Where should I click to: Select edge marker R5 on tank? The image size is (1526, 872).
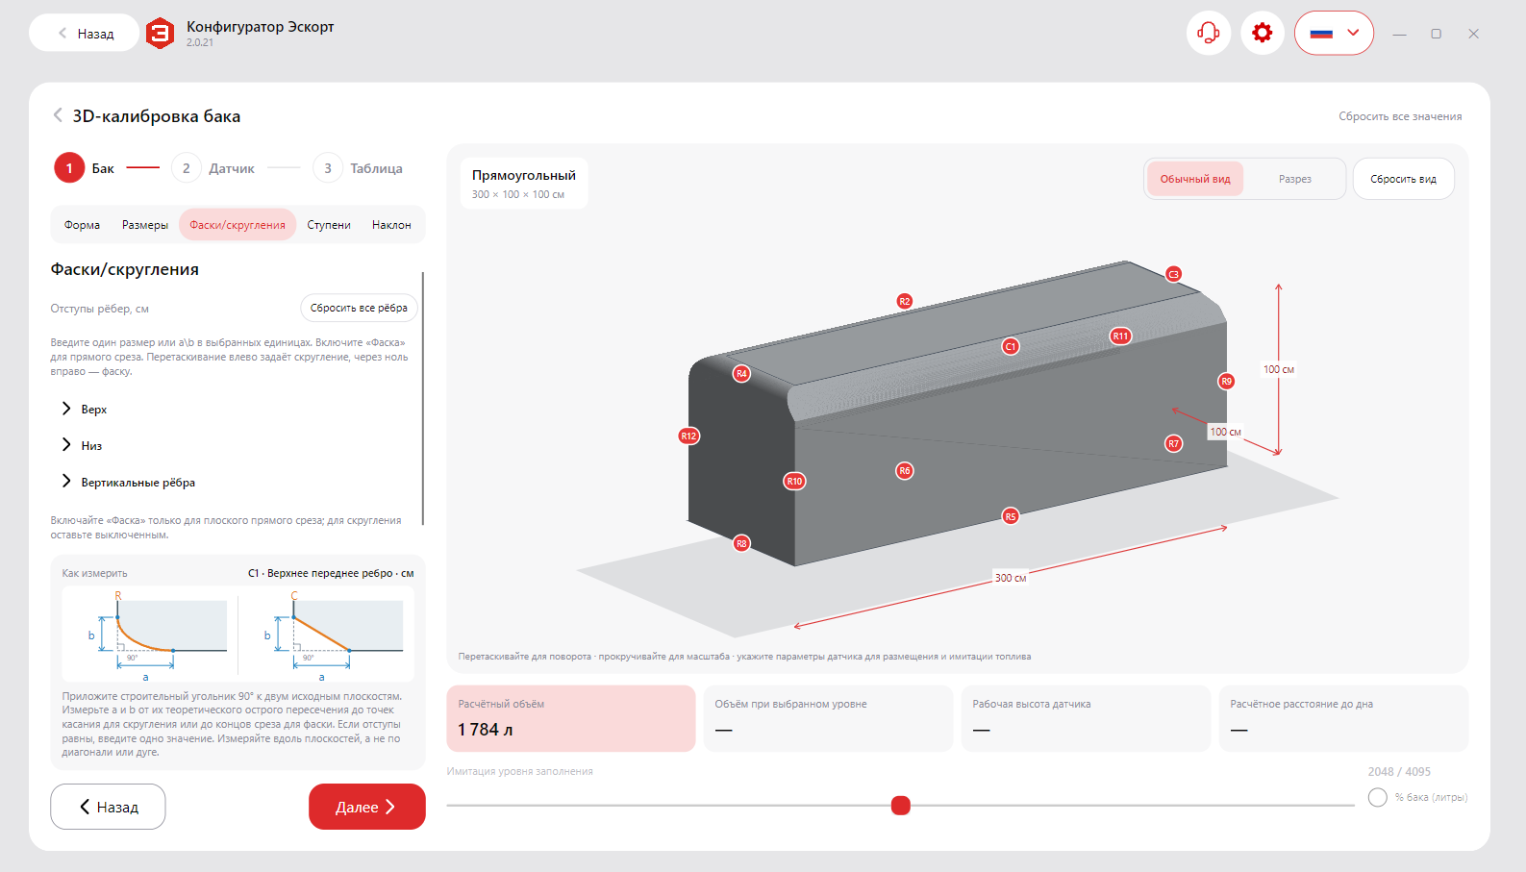(x=1011, y=516)
